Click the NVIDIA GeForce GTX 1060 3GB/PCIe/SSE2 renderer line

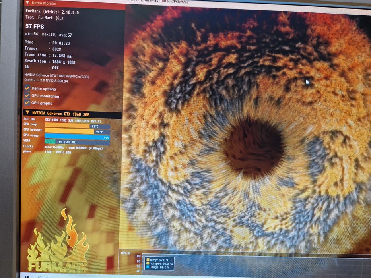click(x=57, y=76)
